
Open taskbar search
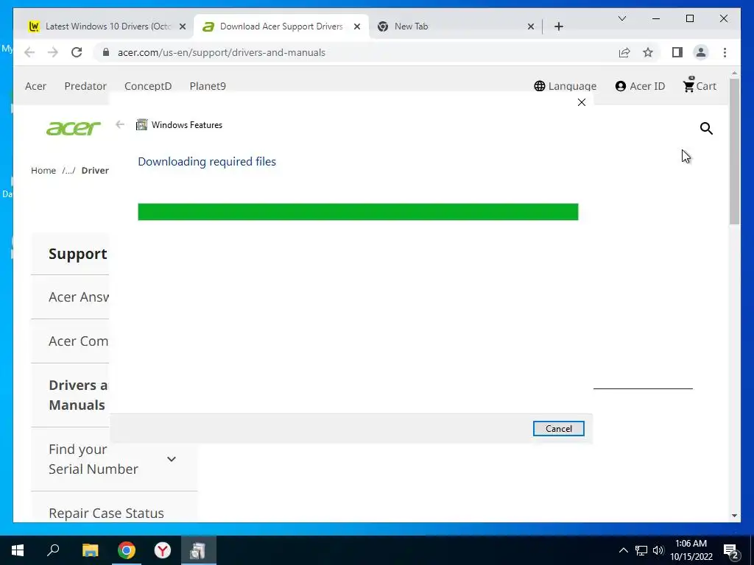coord(53,550)
